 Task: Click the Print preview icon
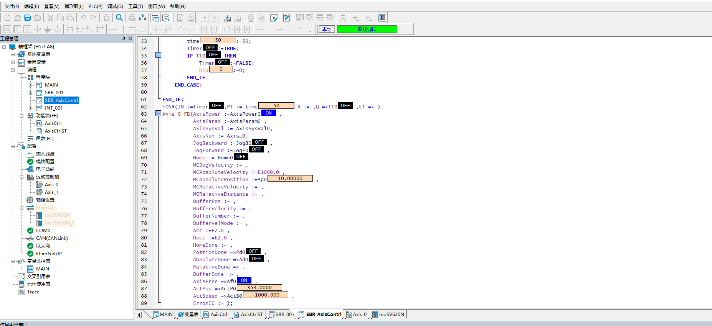coord(132,18)
